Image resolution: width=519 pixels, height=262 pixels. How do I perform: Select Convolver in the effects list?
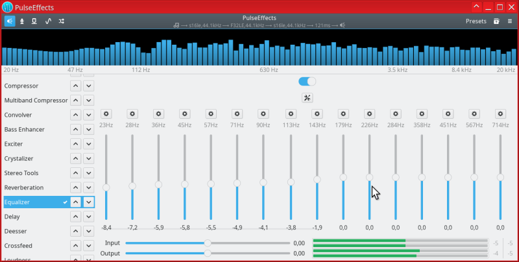[x=18, y=115]
